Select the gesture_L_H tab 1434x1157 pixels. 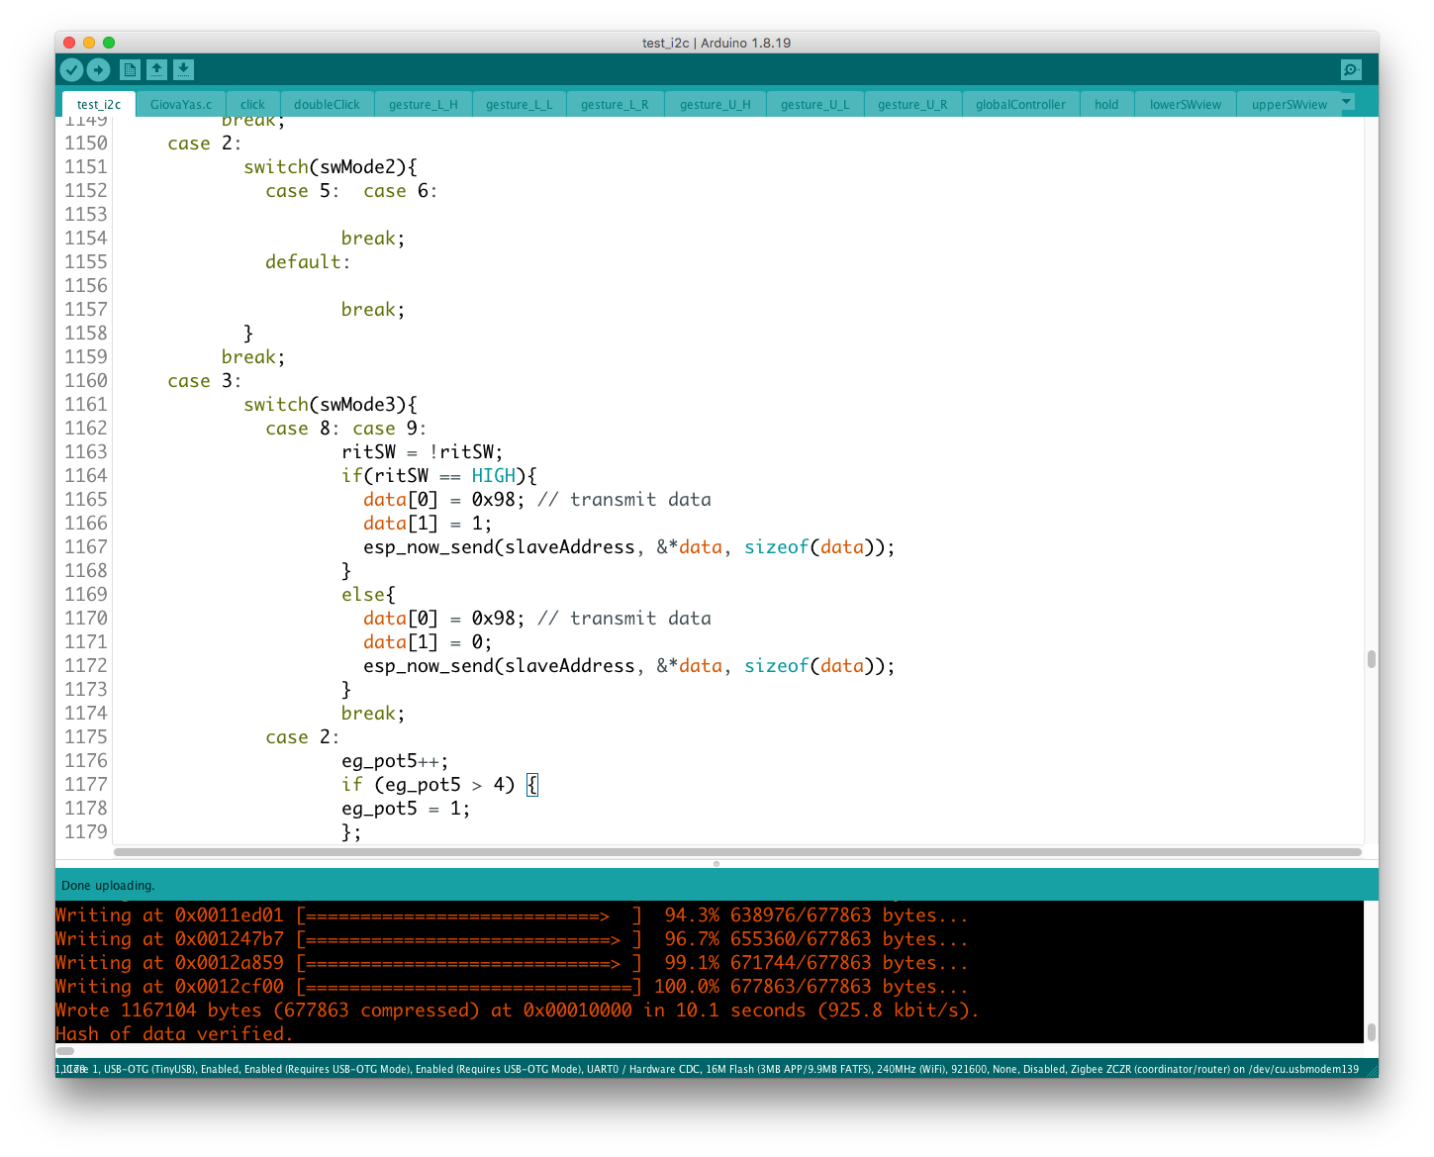(423, 105)
